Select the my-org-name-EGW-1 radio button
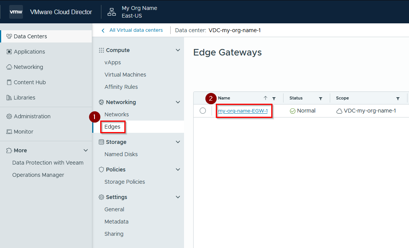409x248 pixels. coord(203,111)
